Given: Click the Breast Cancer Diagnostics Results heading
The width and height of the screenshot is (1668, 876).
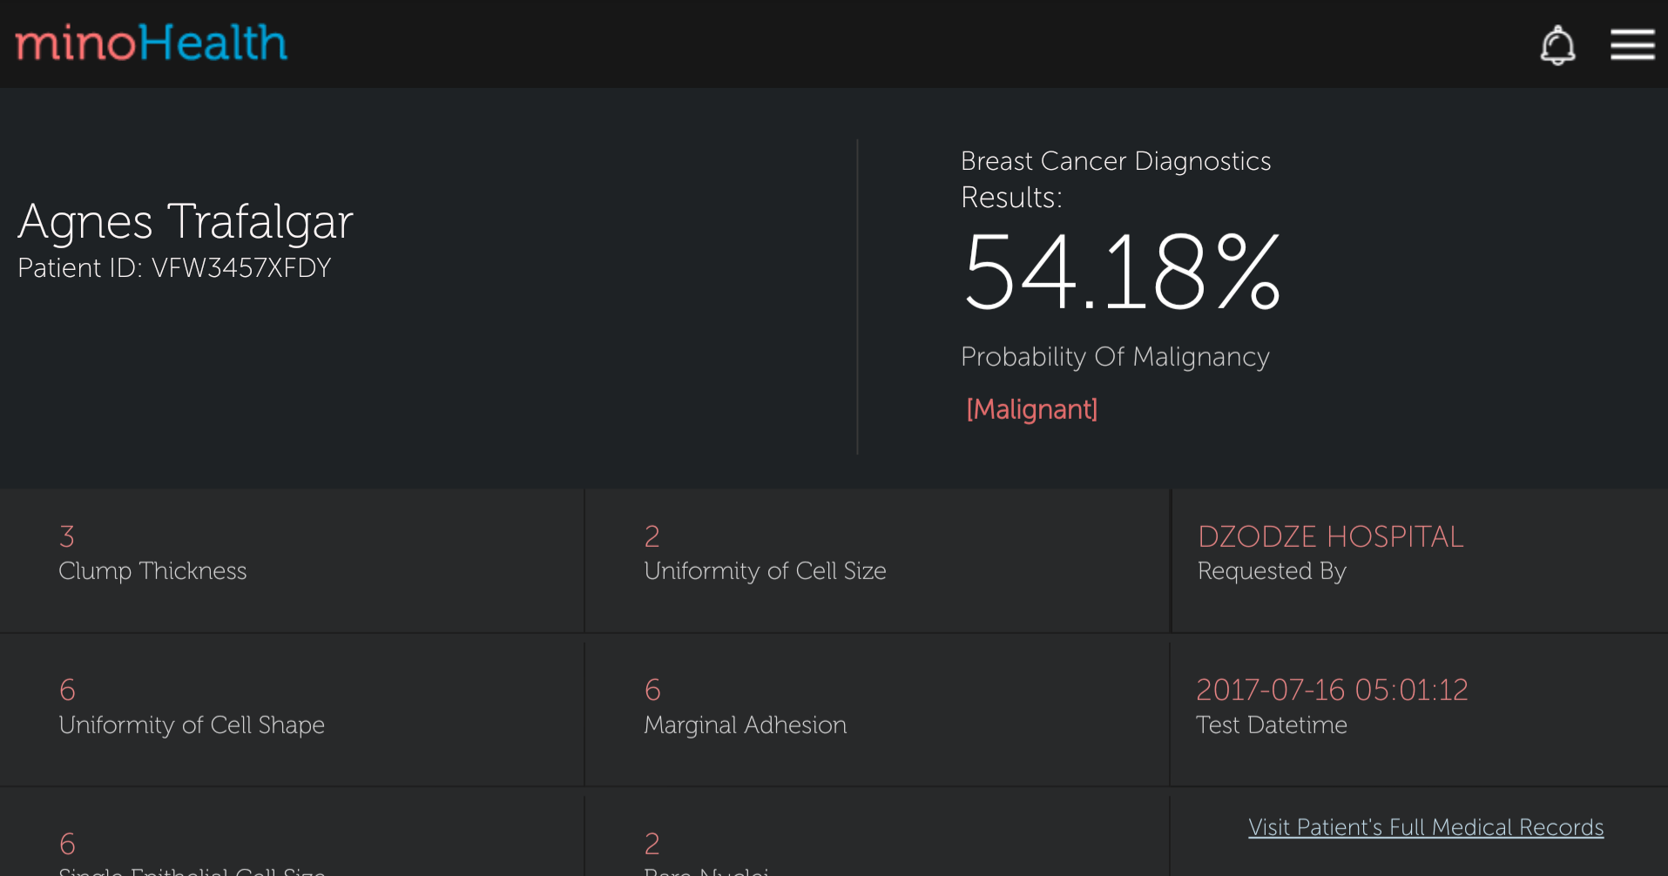Looking at the screenshot, I should tap(1116, 179).
